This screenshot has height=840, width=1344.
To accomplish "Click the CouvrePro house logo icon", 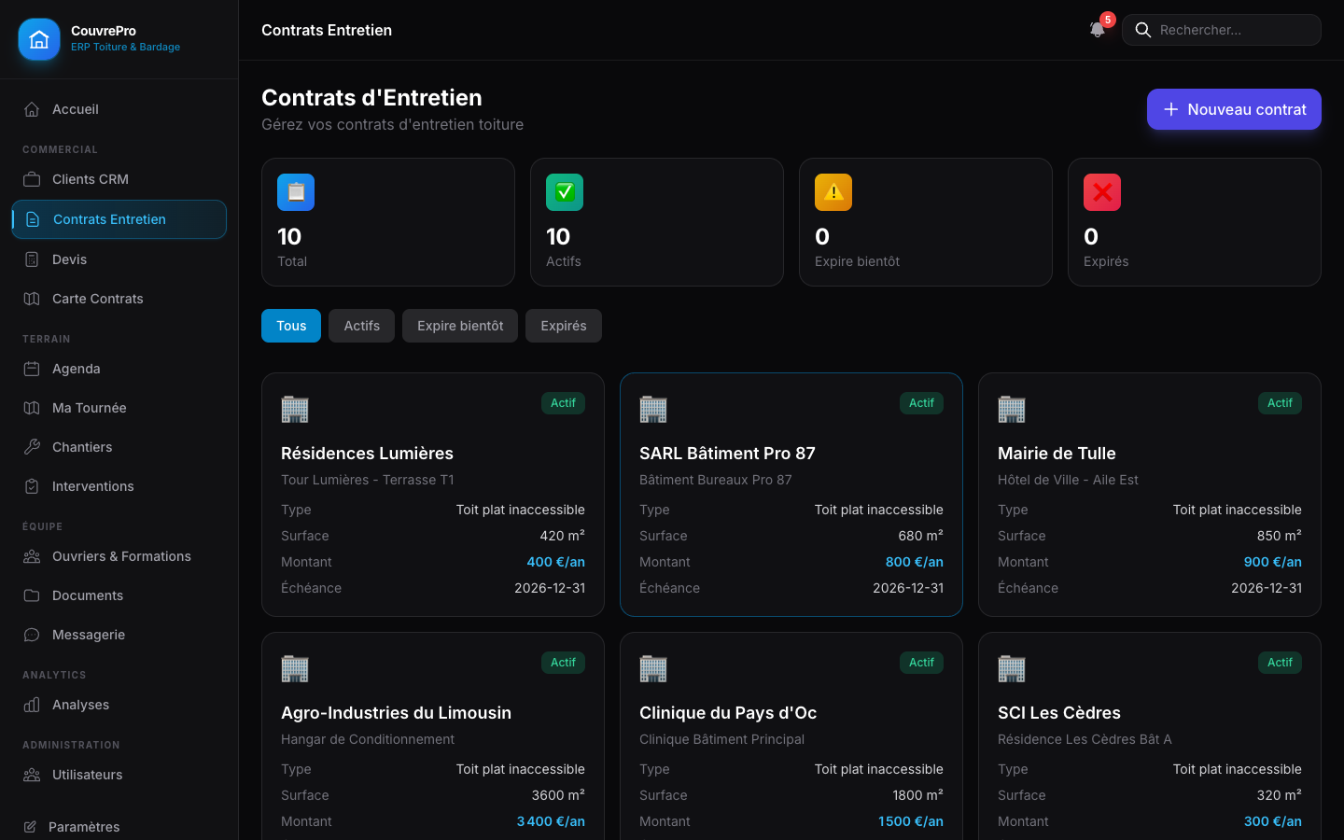I will coord(39,39).
